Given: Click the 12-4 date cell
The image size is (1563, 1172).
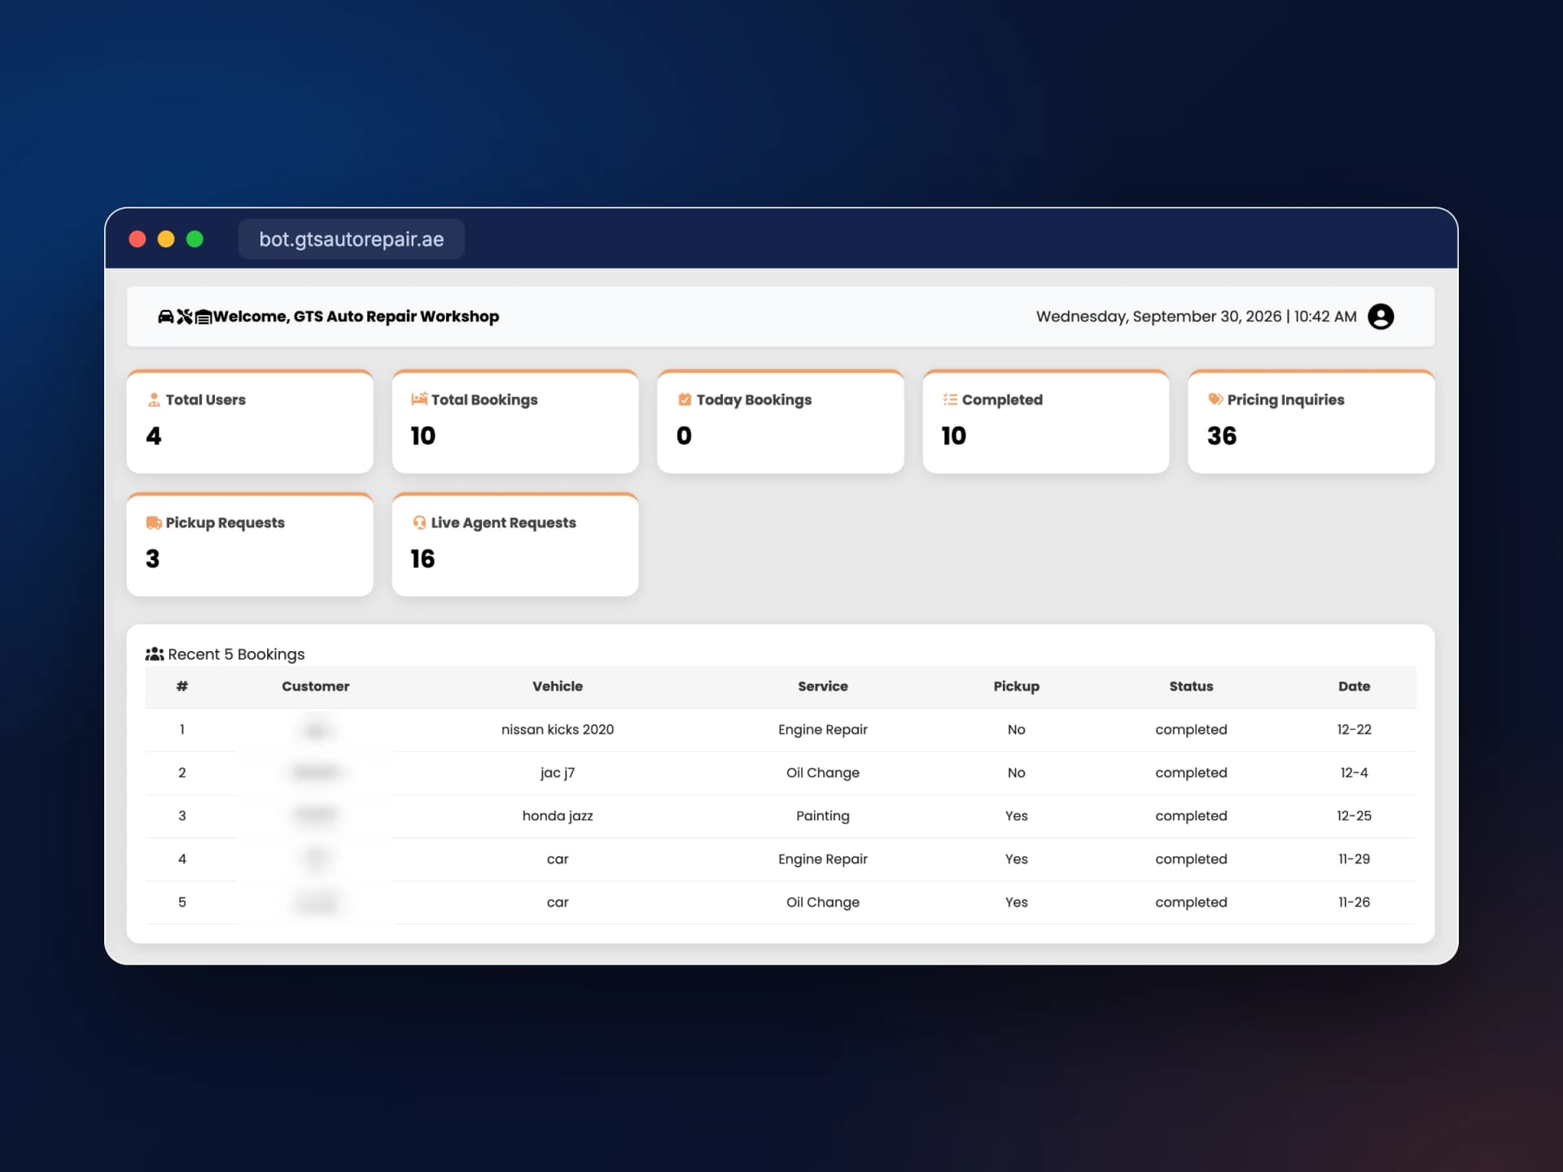Looking at the screenshot, I should click(1355, 772).
